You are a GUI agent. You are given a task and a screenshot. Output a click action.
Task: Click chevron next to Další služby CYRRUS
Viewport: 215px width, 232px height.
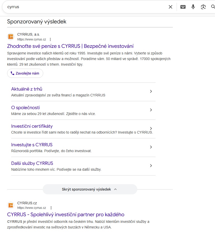pos(151,166)
